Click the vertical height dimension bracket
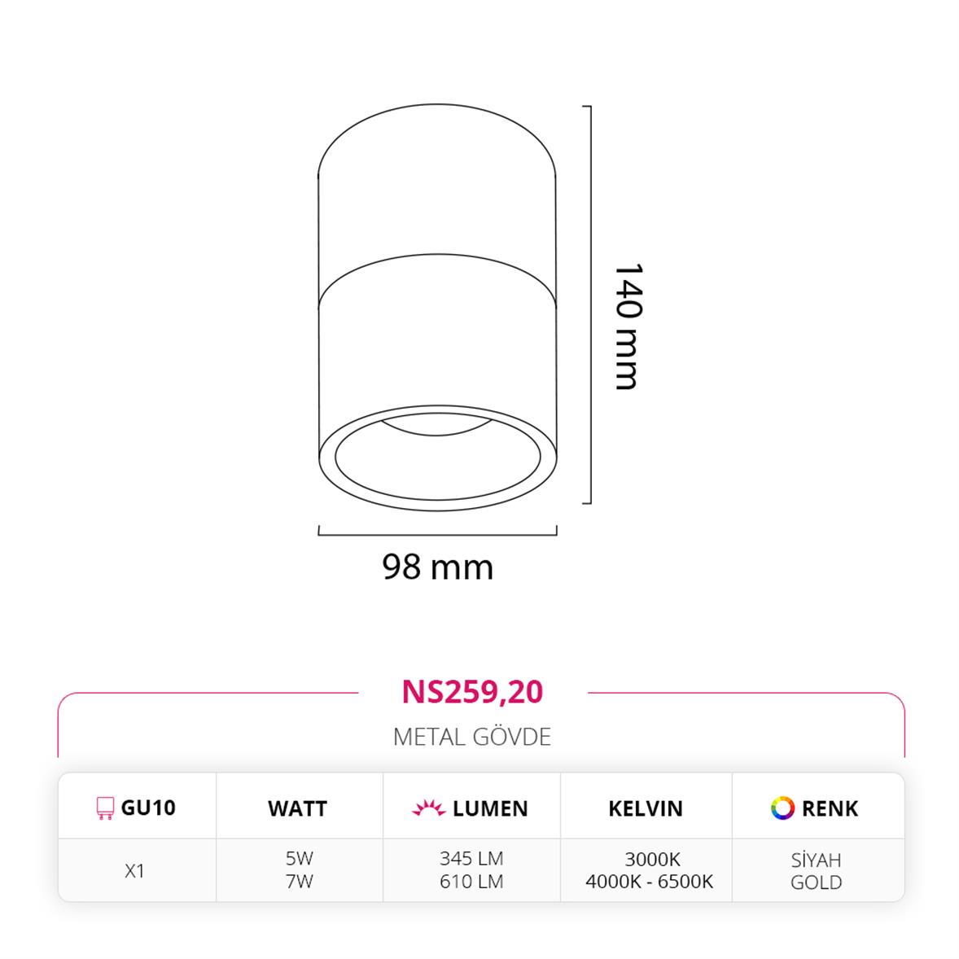Viewport: 959px width, 959px height. (x=587, y=304)
